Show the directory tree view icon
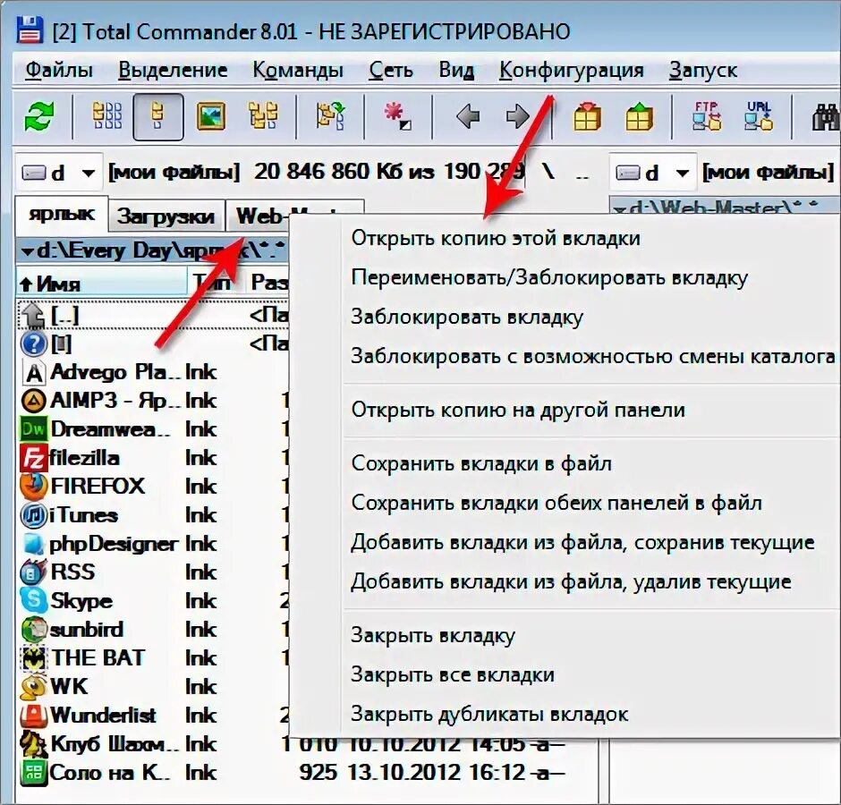This screenshot has width=841, height=805. coord(263,116)
